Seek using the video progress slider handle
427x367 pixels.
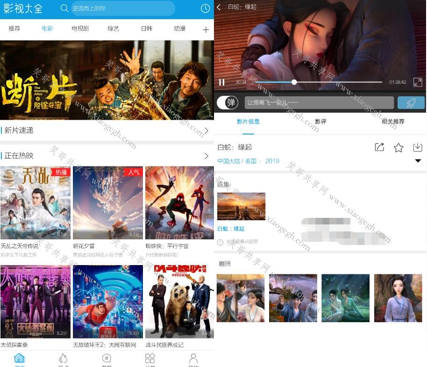[294, 82]
